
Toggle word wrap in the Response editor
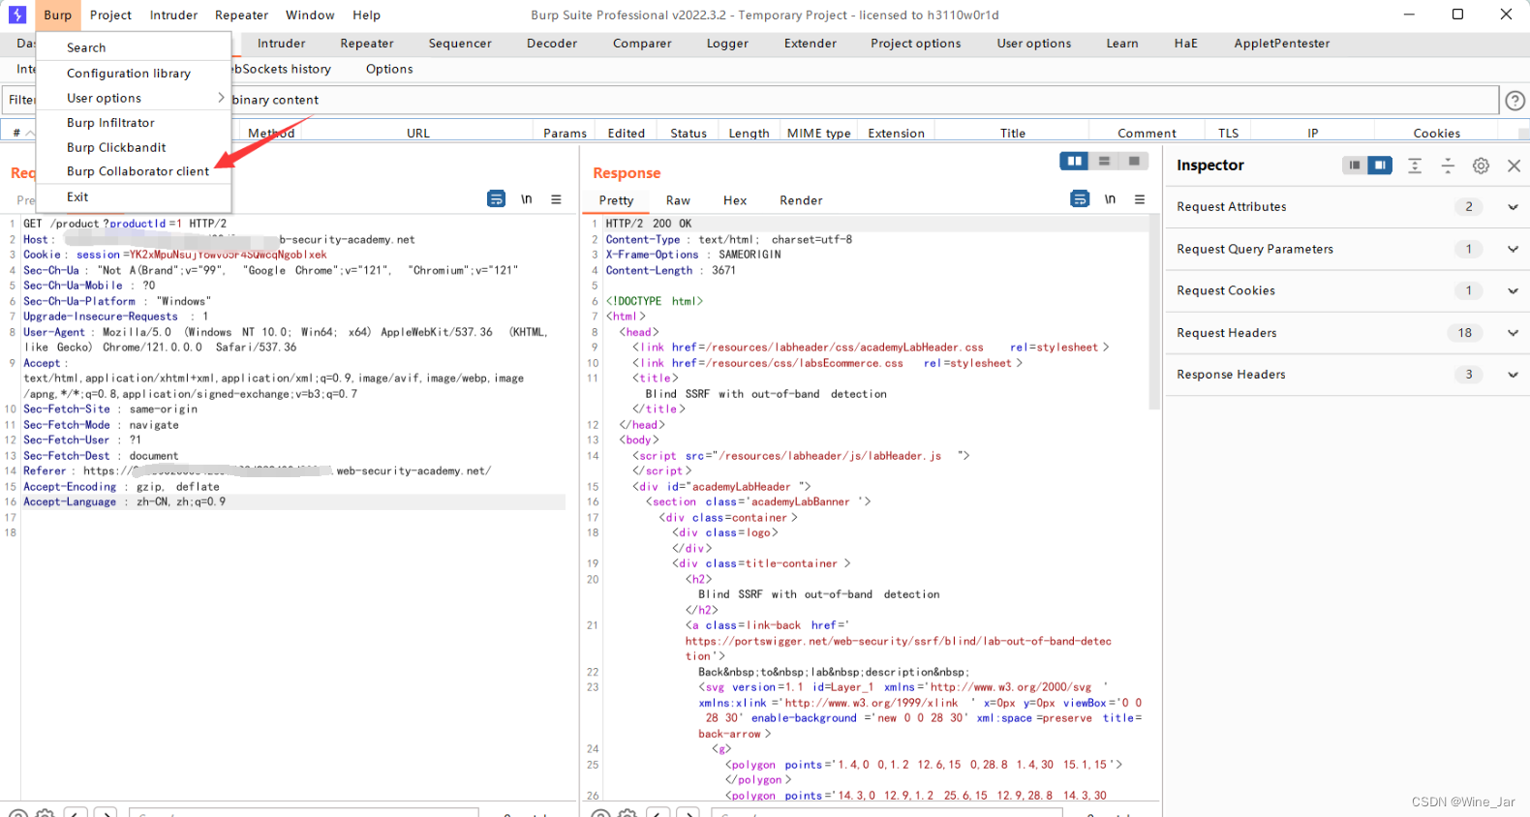[1080, 198]
